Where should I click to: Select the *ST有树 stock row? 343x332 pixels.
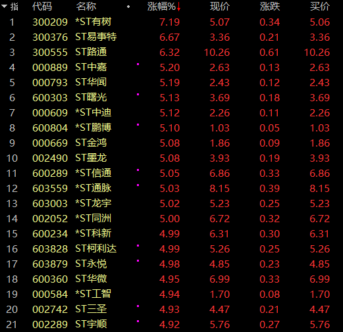[171, 22]
